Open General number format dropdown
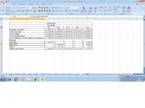This screenshot has width=145, height=108. tap(78, 8)
